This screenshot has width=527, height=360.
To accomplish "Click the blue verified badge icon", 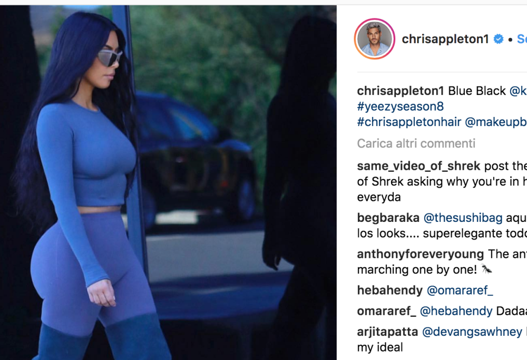I will tap(499, 39).
